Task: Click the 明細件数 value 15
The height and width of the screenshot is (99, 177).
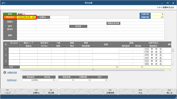Action: 157,17
